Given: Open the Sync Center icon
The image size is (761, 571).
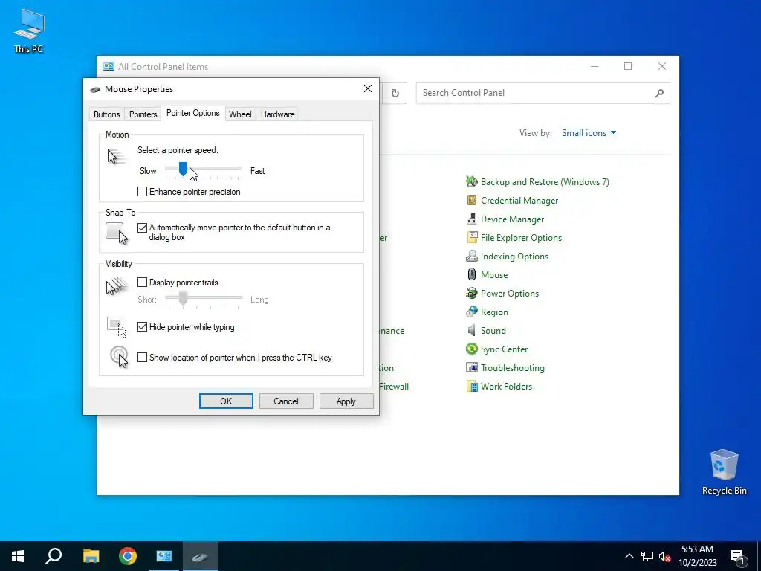Looking at the screenshot, I should [x=471, y=349].
